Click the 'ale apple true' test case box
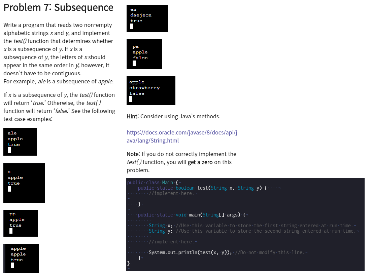The width and height of the screenshot is (371, 278). click(20, 141)
